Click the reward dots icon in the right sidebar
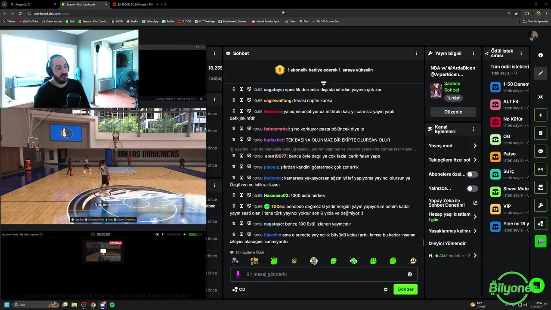Viewport: 551px width, 310px height. [x=541, y=223]
